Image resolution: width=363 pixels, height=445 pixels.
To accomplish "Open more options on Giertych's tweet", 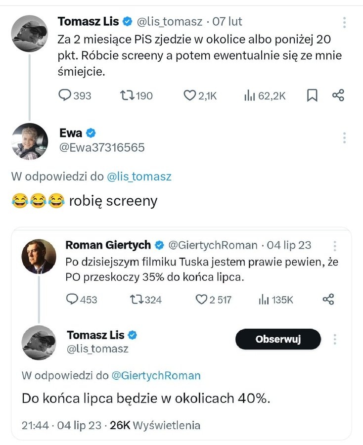I will (335, 246).
